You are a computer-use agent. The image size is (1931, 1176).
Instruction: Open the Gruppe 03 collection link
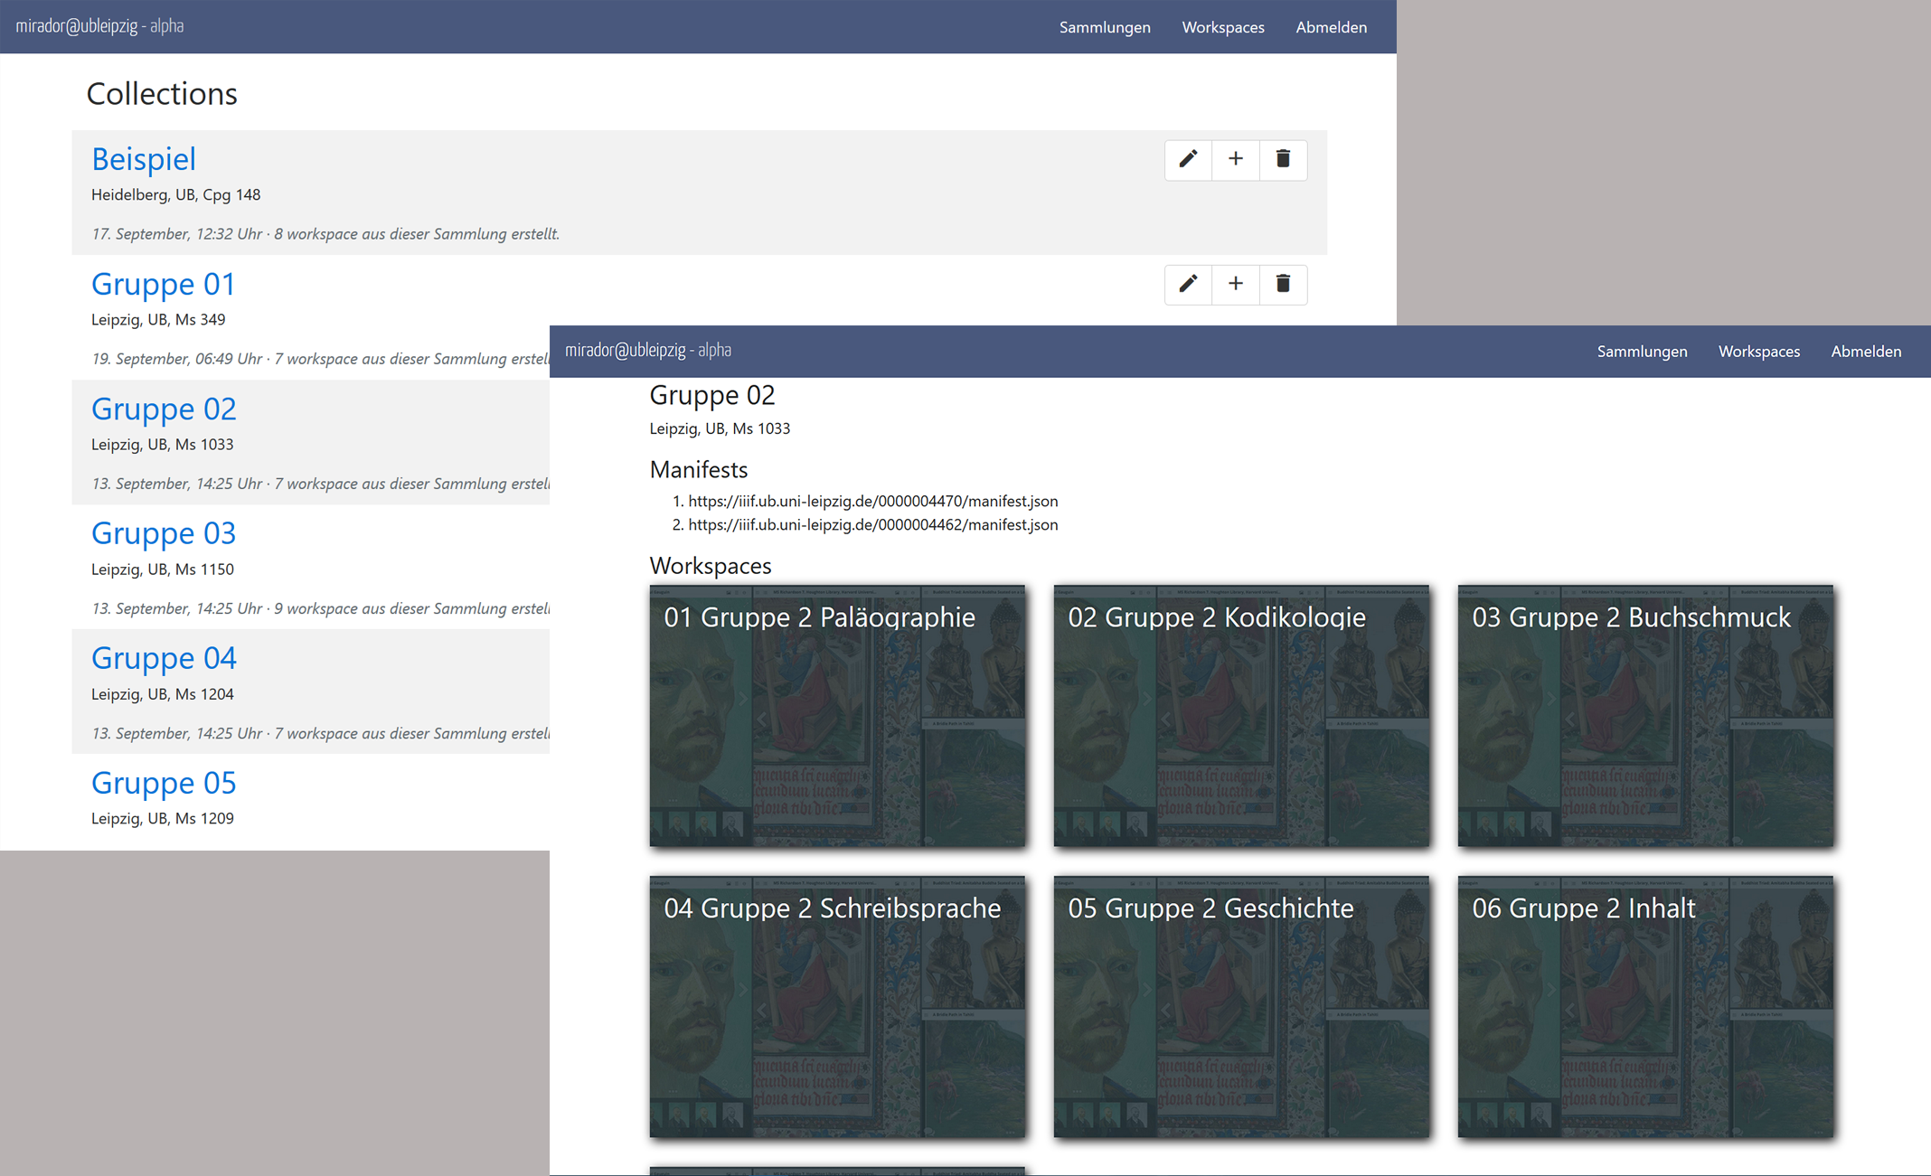tap(164, 533)
